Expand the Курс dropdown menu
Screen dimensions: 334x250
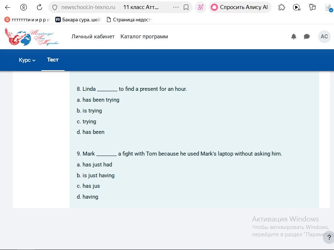pos(27,60)
